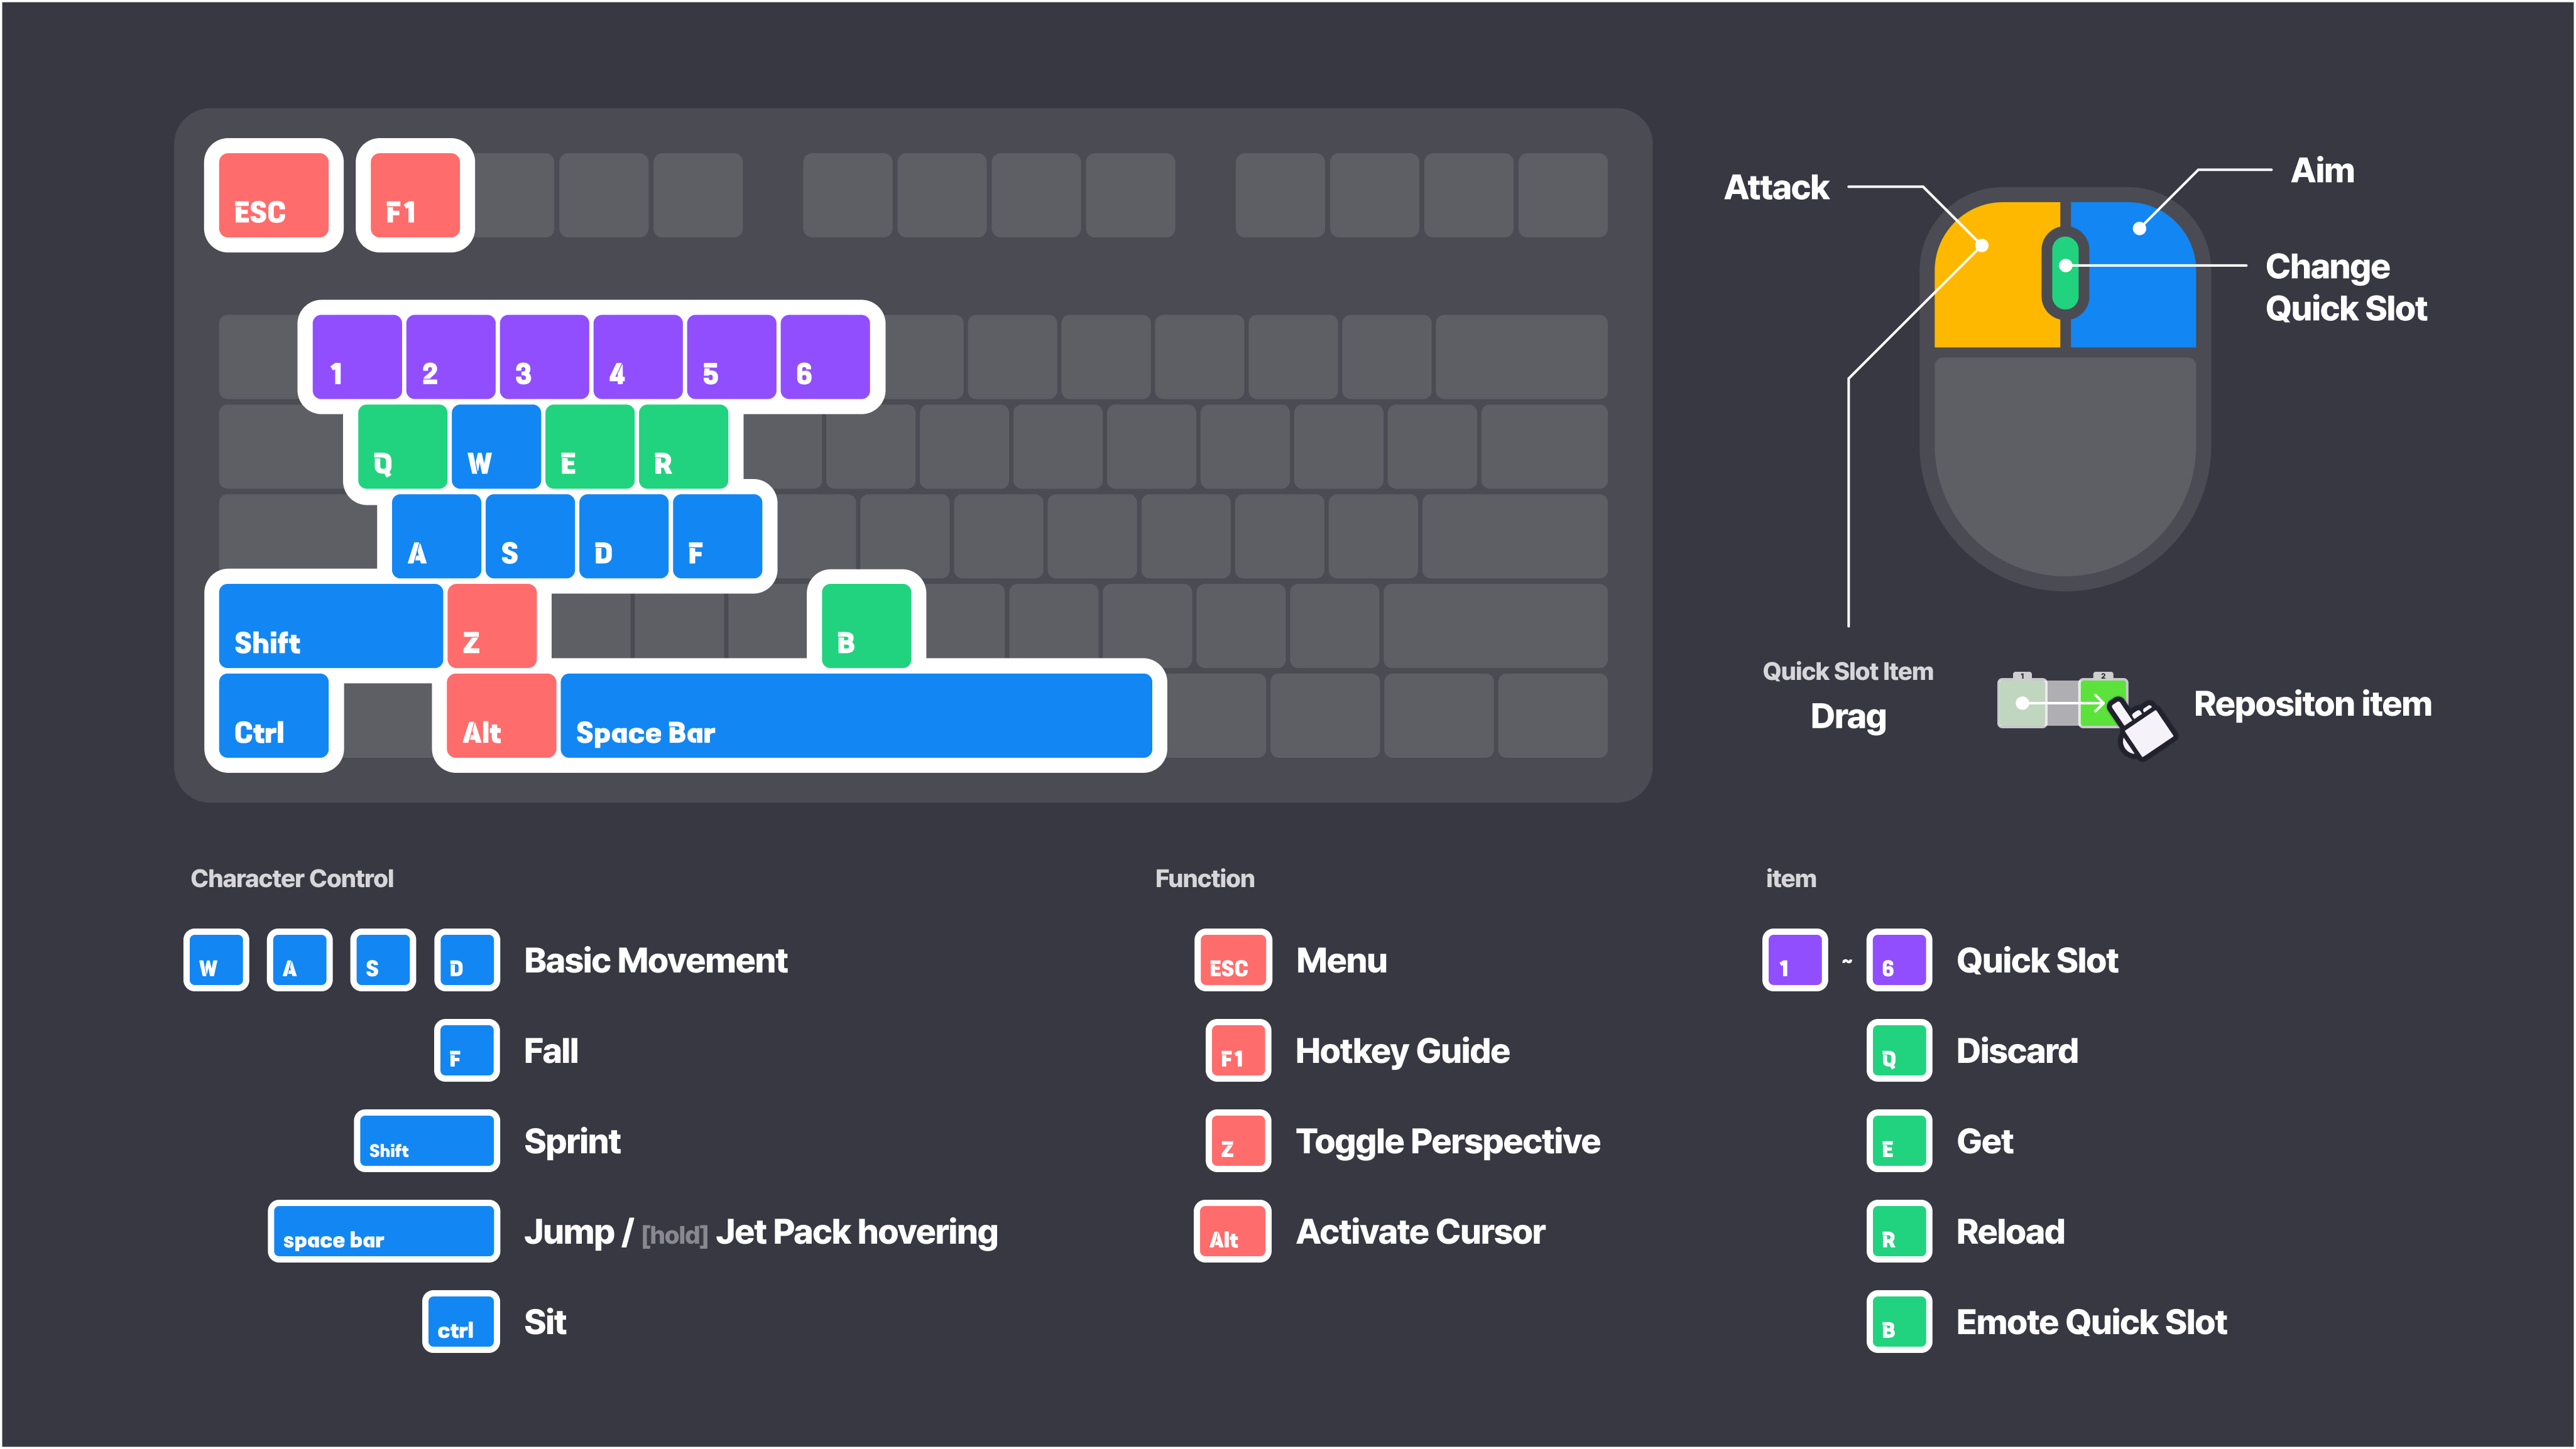The image size is (2576, 1449).
Task: Click the green Q key on keyboard
Action: click(402, 446)
